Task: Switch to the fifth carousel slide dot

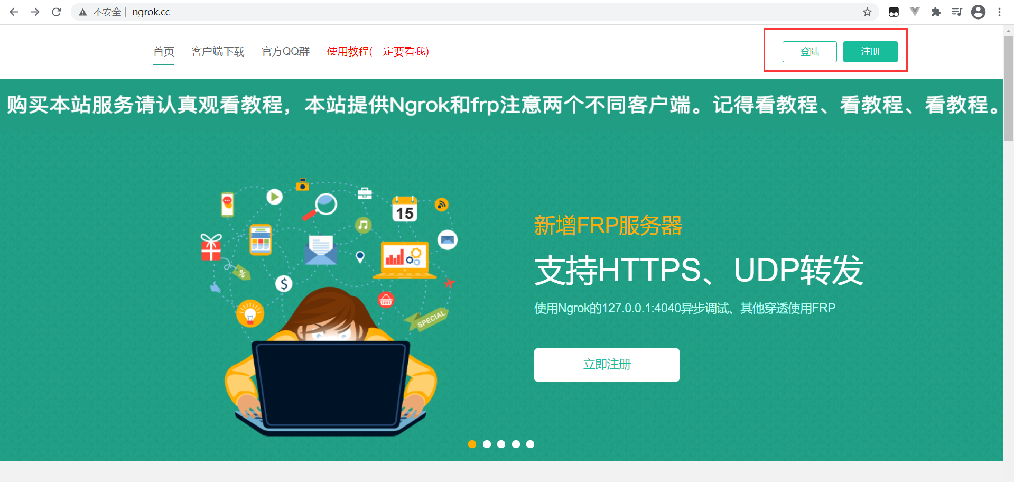Action: click(530, 444)
